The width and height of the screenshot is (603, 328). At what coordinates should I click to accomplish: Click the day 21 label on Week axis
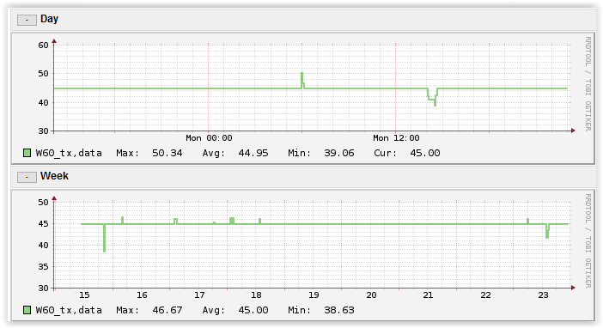(428, 295)
